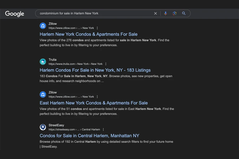Open more options for StreetEasy result
239x159 pixels.
(103, 130)
